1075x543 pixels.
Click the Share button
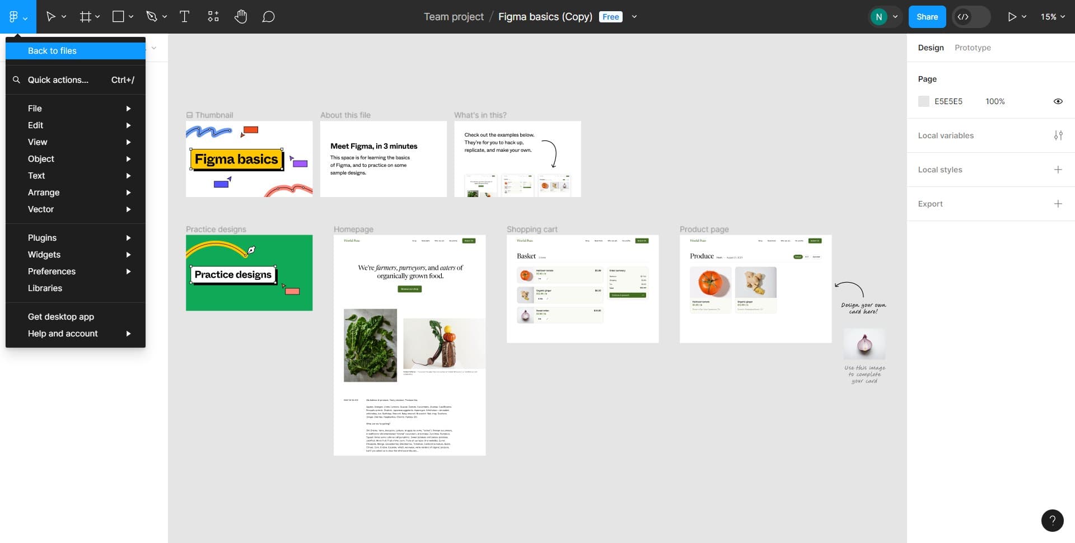(x=927, y=16)
